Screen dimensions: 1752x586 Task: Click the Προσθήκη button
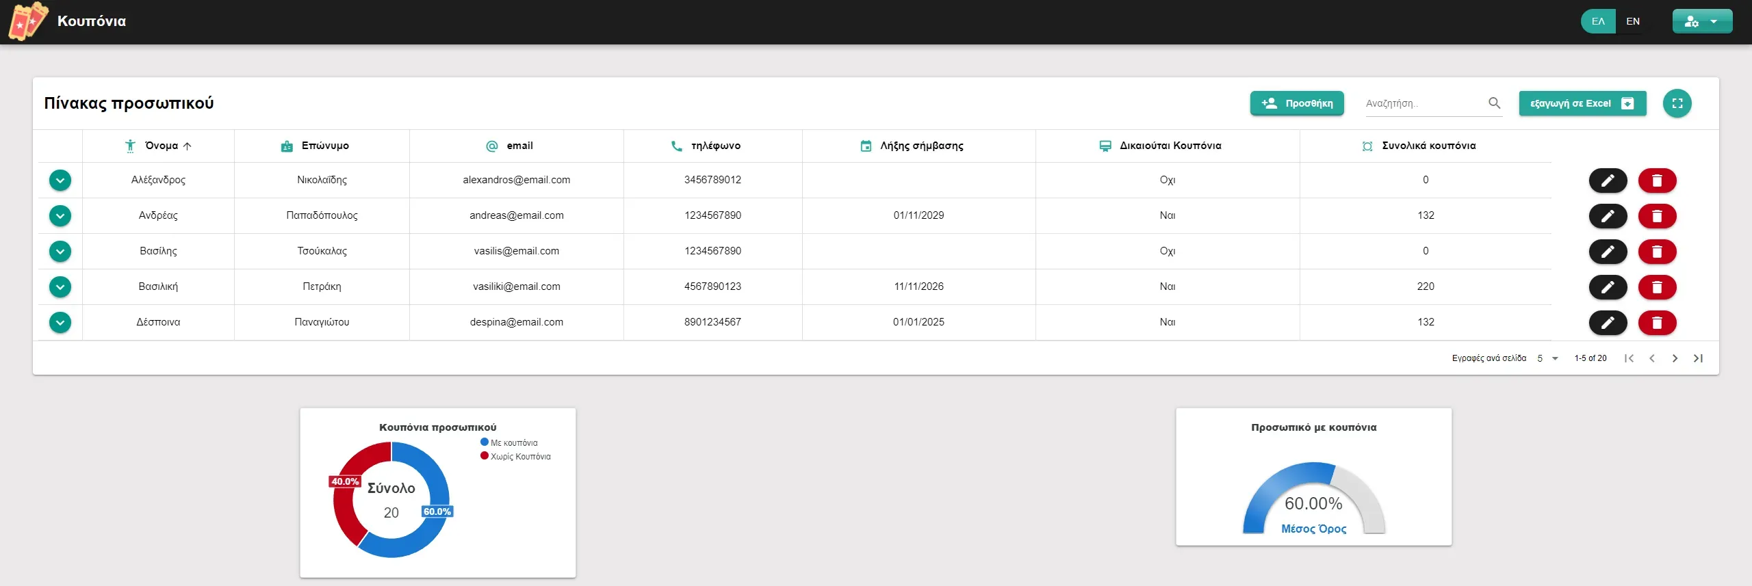click(1296, 103)
